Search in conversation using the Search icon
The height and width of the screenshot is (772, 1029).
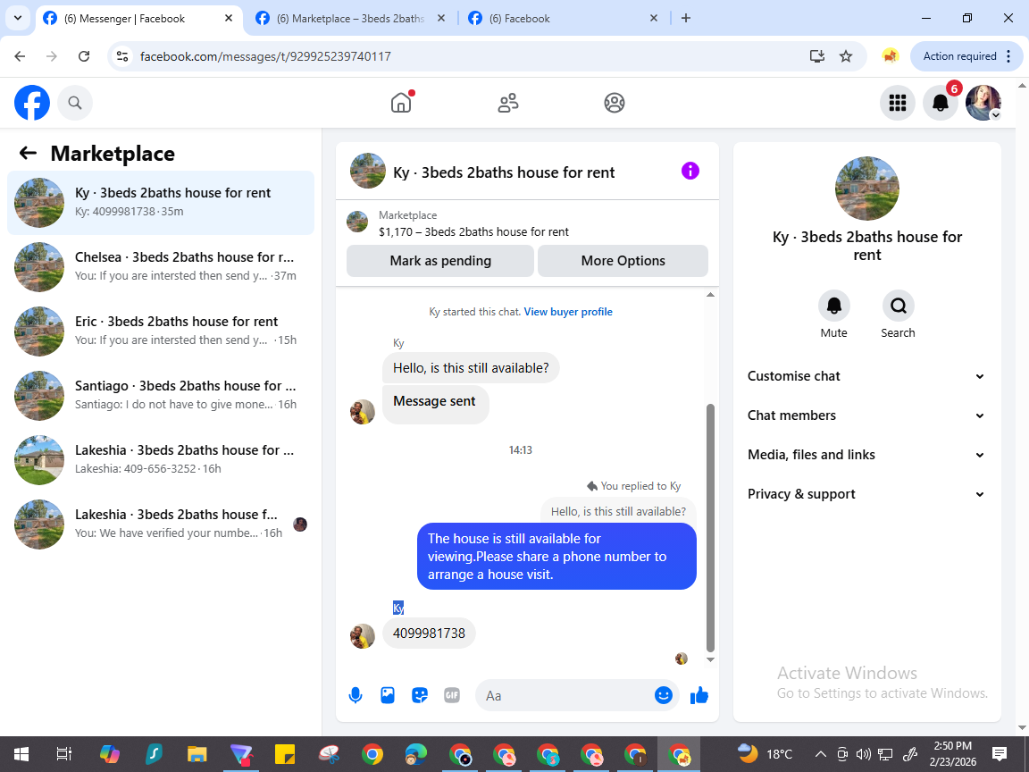(898, 306)
